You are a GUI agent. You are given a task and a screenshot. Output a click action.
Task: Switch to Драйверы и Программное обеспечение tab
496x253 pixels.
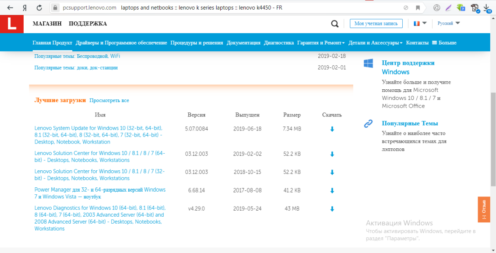[x=121, y=43]
